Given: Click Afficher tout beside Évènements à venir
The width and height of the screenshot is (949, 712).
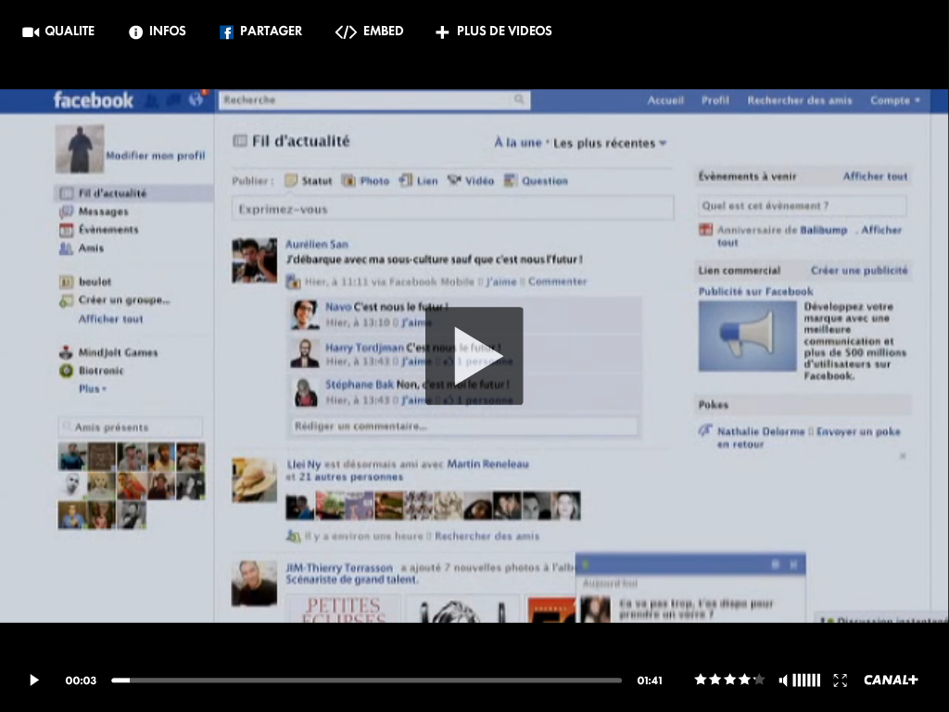Looking at the screenshot, I should (x=875, y=176).
